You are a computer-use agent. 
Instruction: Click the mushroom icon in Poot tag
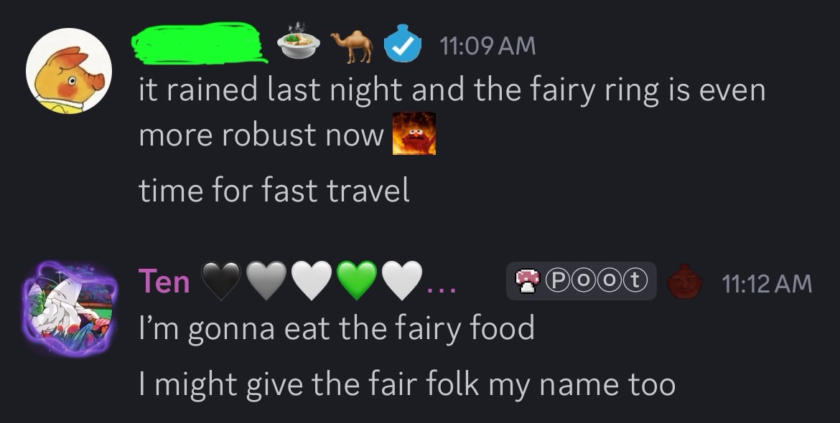(x=528, y=281)
